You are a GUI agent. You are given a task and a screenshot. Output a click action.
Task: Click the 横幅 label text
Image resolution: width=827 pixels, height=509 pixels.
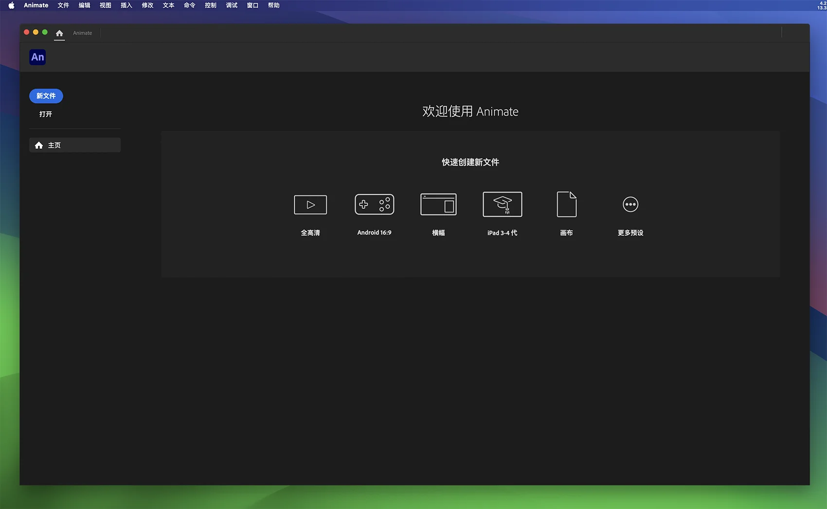coord(438,233)
